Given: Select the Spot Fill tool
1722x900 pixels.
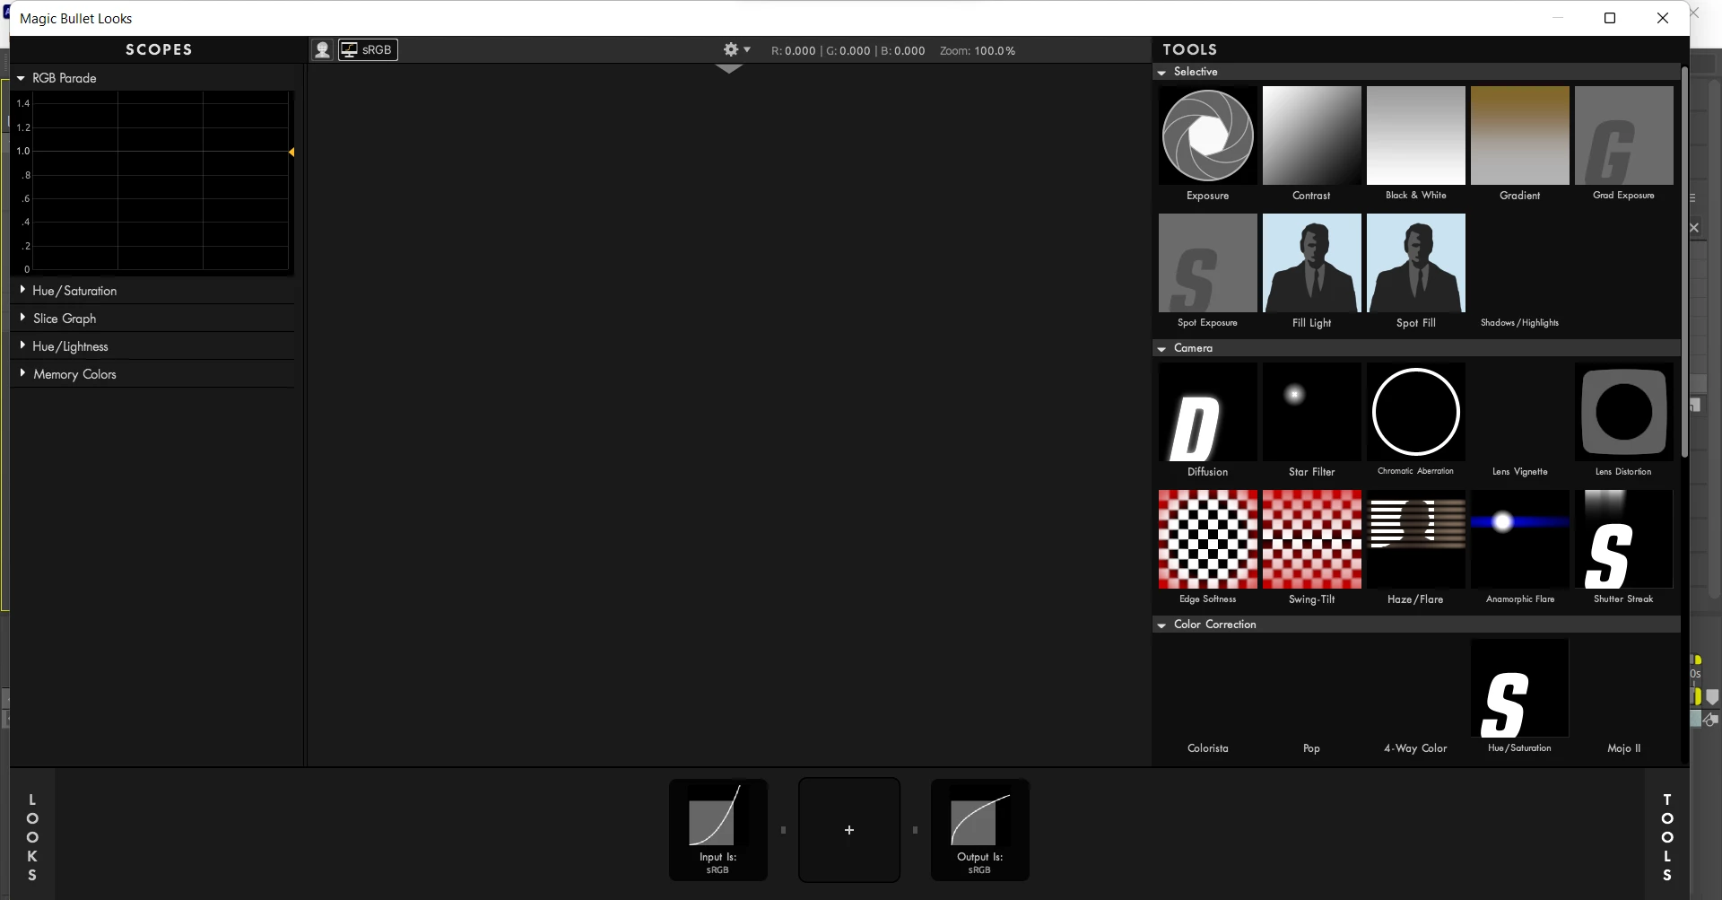Looking at the screenshot, I should coord(1415,271).
